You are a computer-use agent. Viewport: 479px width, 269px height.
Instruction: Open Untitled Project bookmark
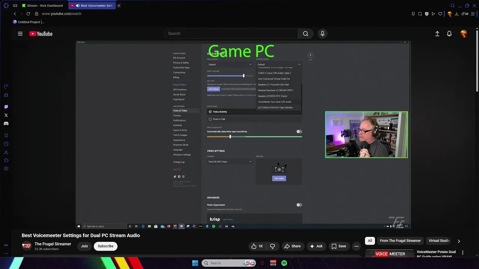pos(29,22)
